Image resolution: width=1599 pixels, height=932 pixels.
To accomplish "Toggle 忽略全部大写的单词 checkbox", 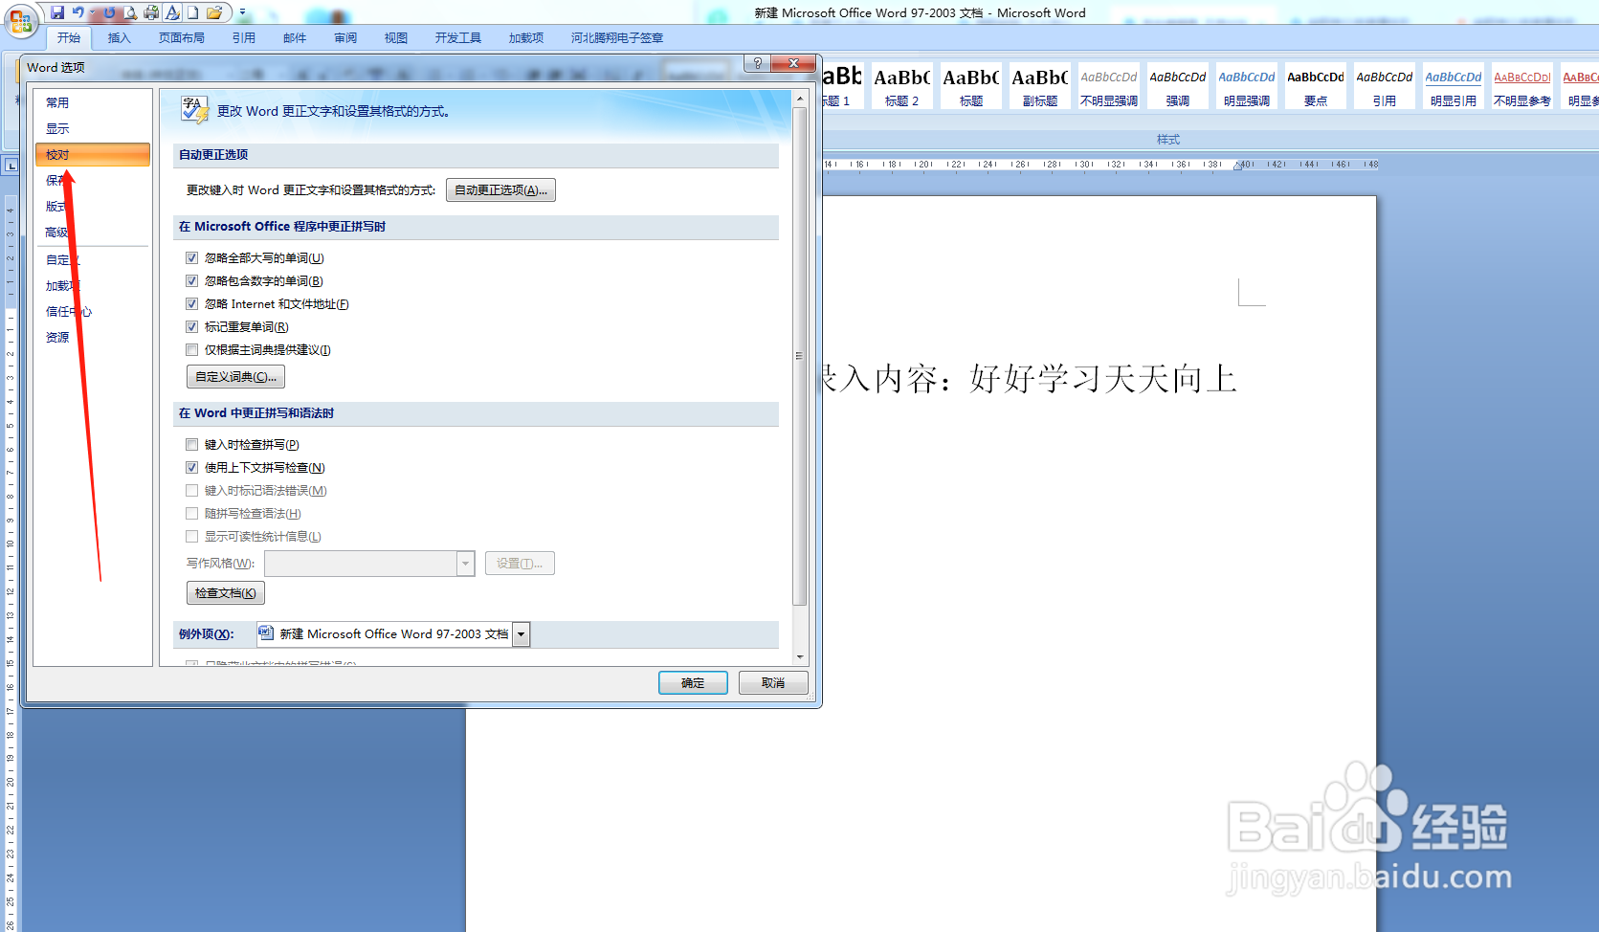I will (x=191, y=258).
